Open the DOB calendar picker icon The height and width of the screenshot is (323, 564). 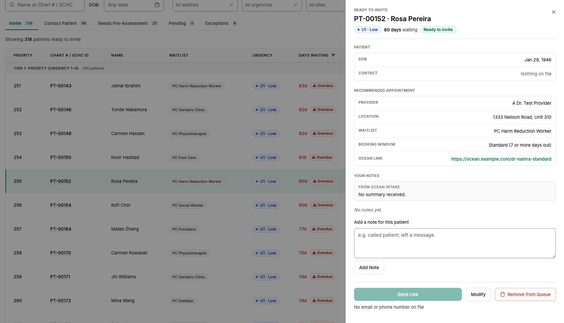[157, 5]
